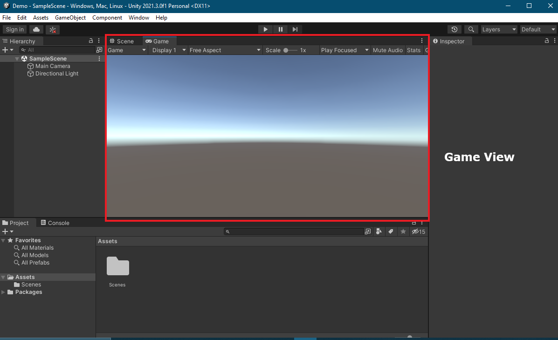
Task: Select the Packages folder row
Action: tap(48, 292)
